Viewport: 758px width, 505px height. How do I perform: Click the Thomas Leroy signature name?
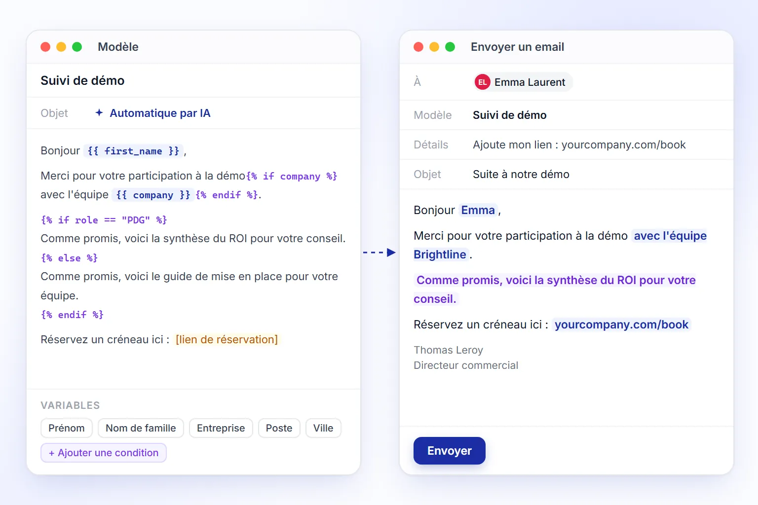pos(448,350)
